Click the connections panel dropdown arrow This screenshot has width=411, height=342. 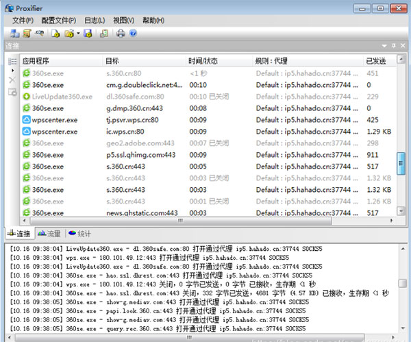point(384,46)
